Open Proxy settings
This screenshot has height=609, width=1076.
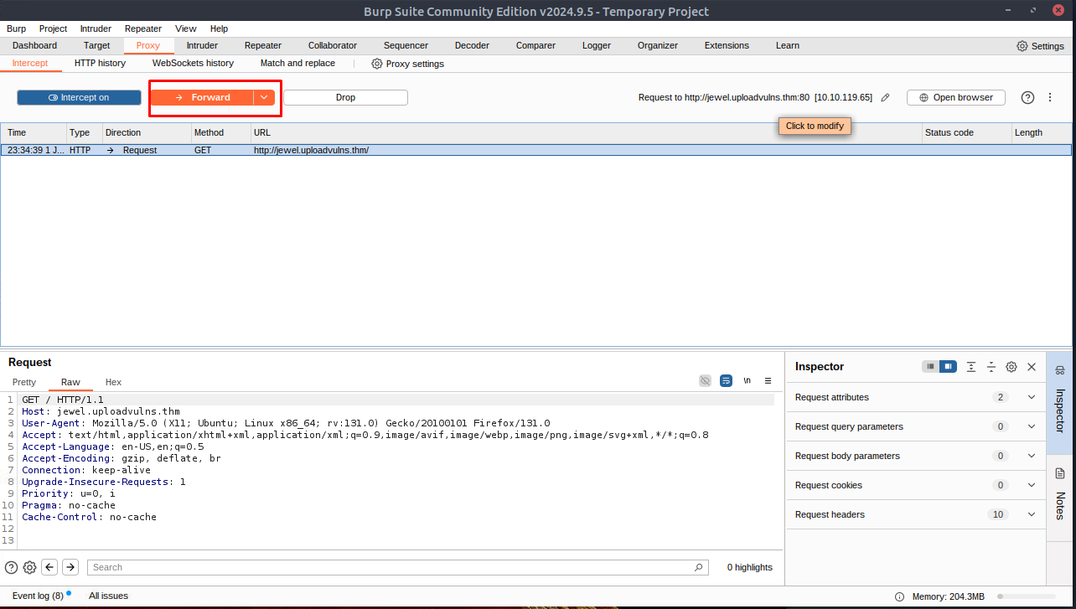click(408, 64)
